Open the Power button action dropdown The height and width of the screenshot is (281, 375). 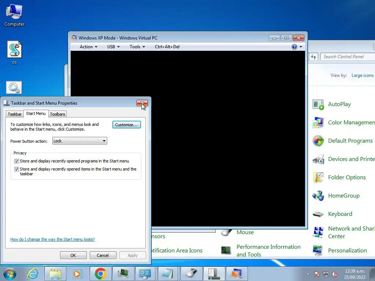pyautogui.click(x=79, y=141)
